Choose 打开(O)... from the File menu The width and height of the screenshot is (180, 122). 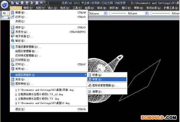(x=49, y=17)
